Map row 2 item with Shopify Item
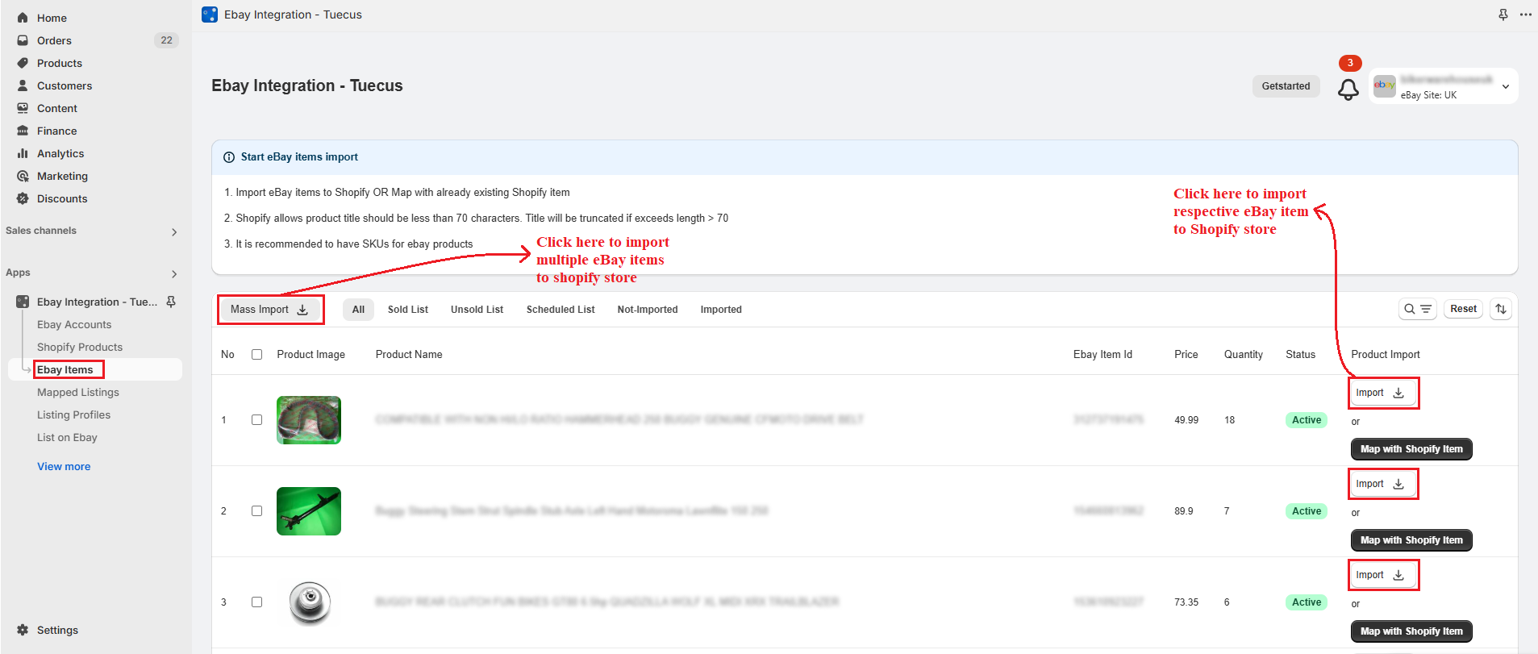The width and height of the screenshot is (1538, 654). coord(1411,540)
